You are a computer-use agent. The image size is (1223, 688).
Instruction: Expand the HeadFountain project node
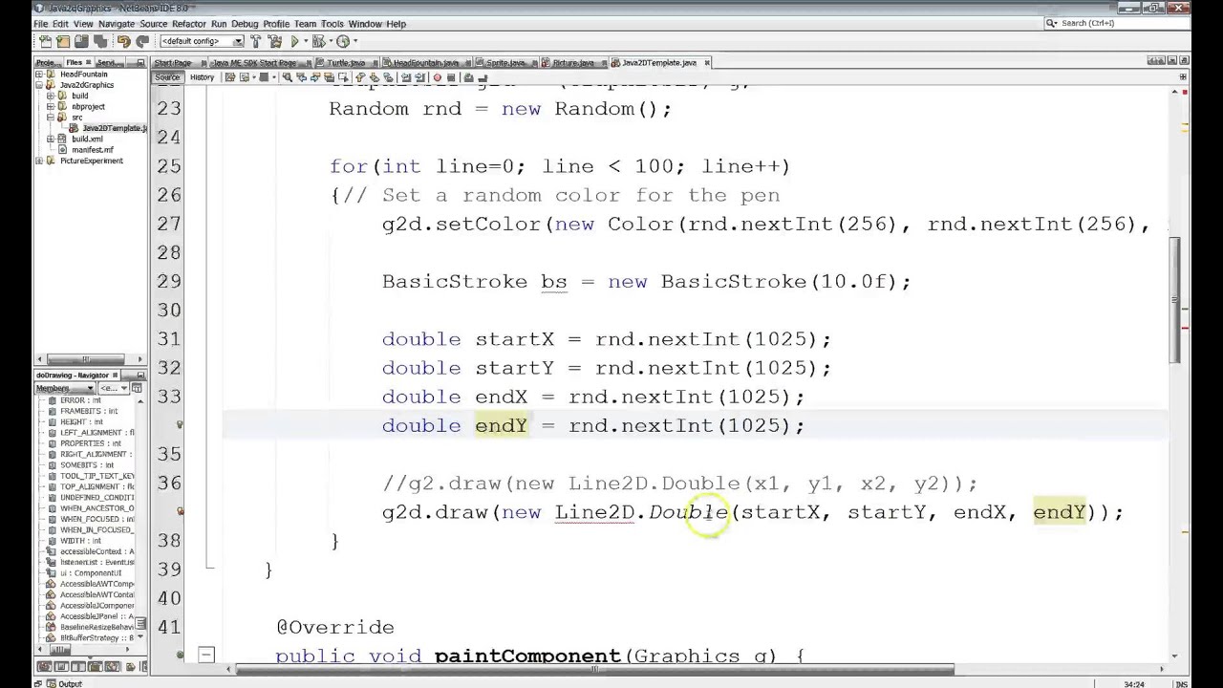click(x=39, y=74)
